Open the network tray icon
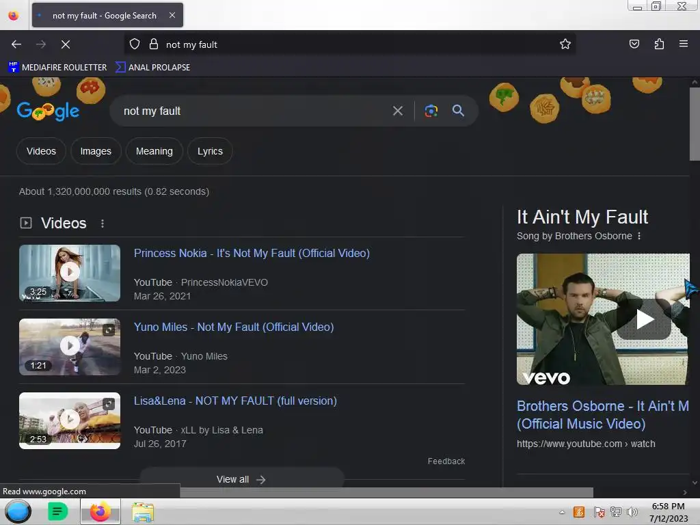This screenshot has height=525, width=700. click(616, 512)
